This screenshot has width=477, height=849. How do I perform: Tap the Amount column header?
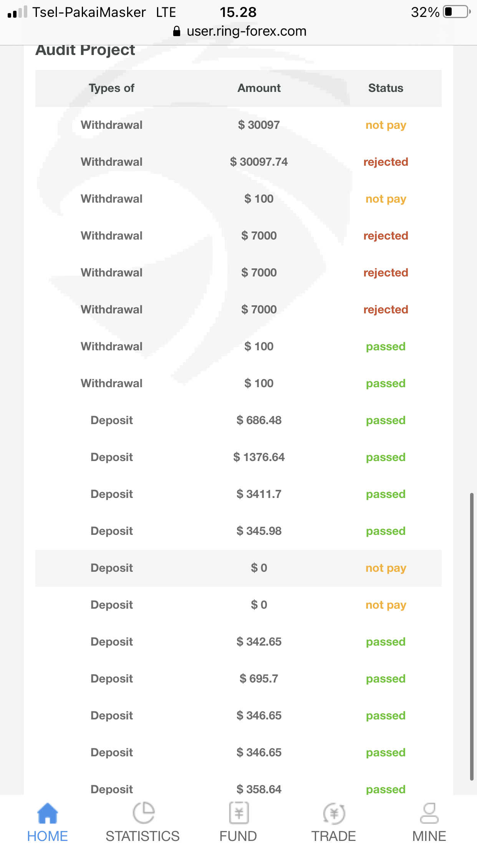tap(259, 88)
